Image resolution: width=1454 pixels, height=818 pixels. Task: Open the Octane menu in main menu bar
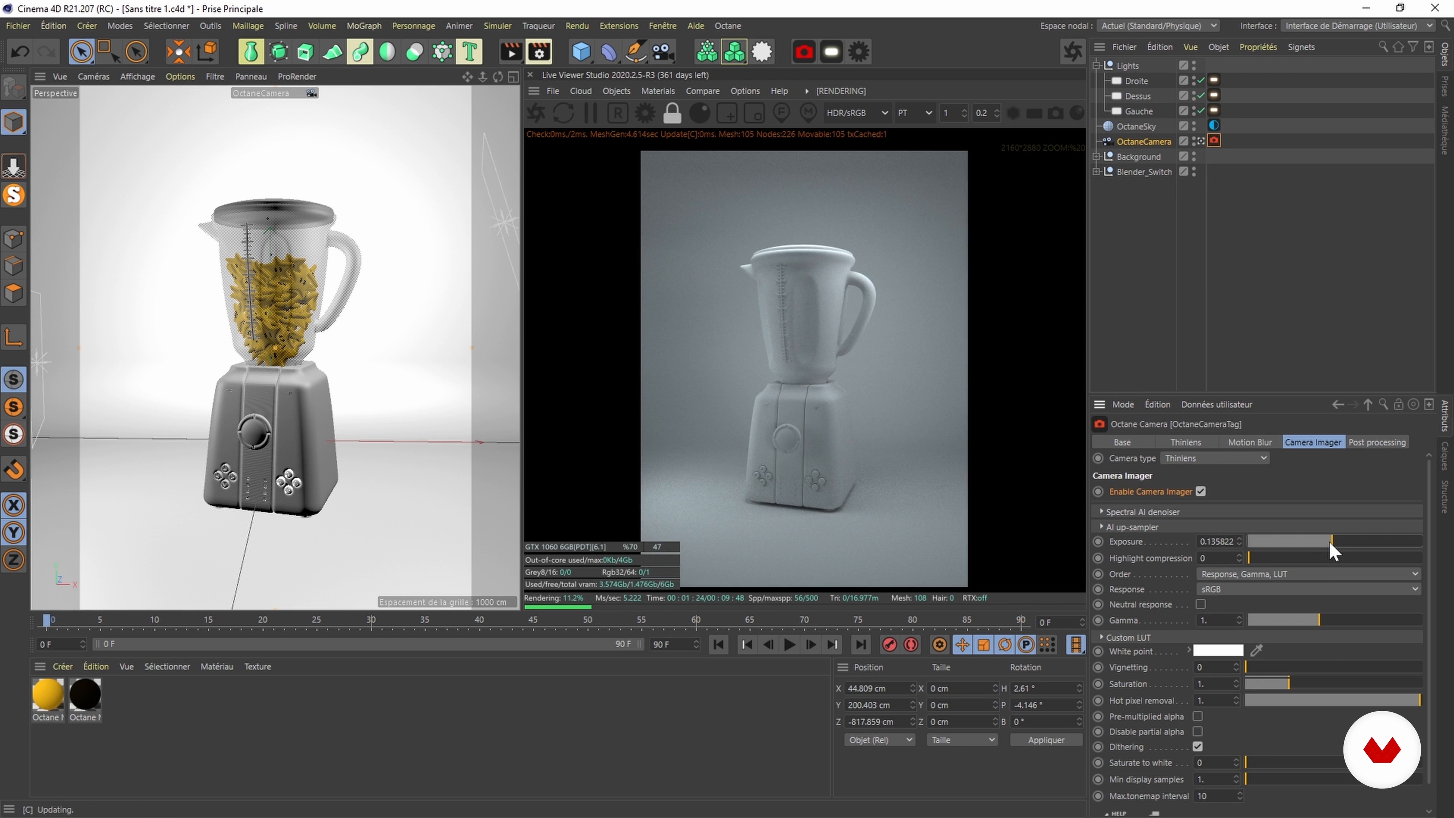727,26
